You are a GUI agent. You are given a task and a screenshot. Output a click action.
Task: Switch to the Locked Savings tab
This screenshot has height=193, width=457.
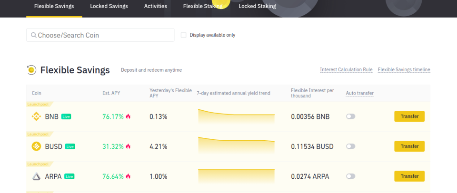coord(109,6)
